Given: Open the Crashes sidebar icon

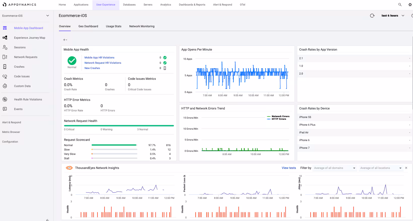Looking at the screenshot, I should 5,67.
